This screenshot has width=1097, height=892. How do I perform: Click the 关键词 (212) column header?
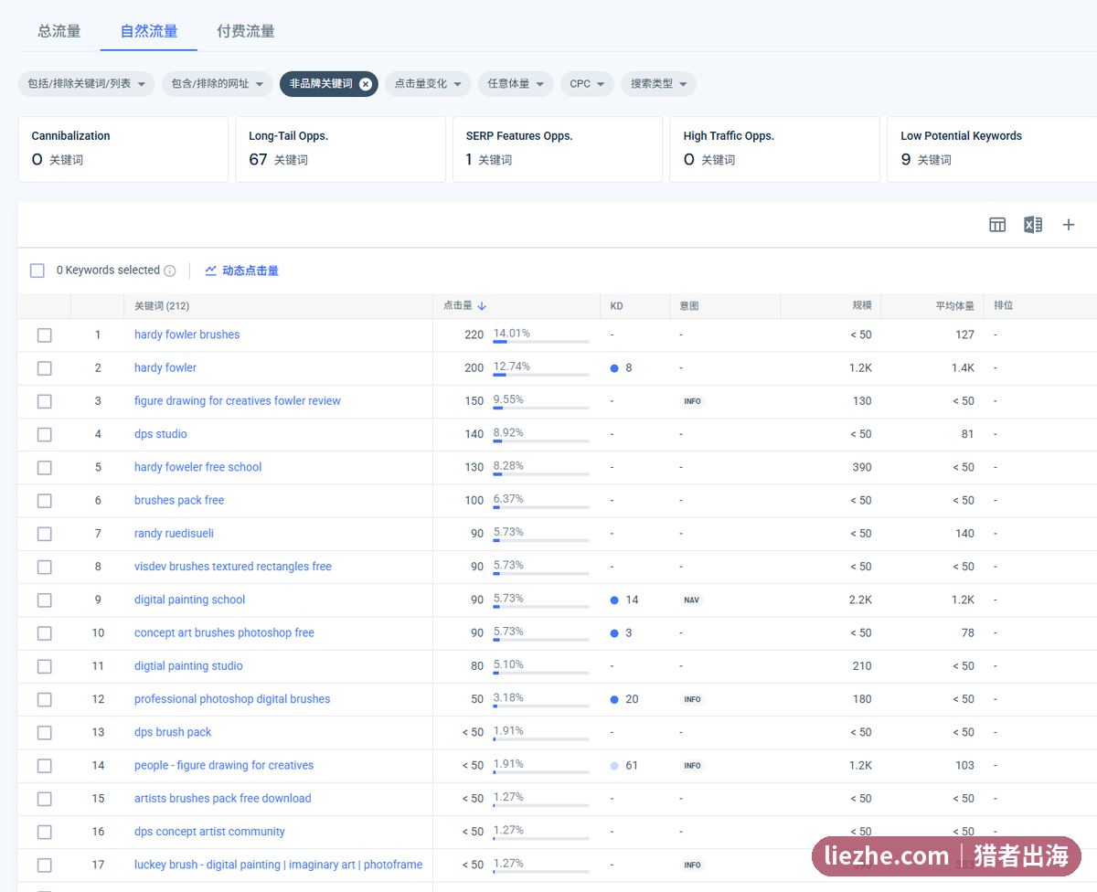point(162,306)
